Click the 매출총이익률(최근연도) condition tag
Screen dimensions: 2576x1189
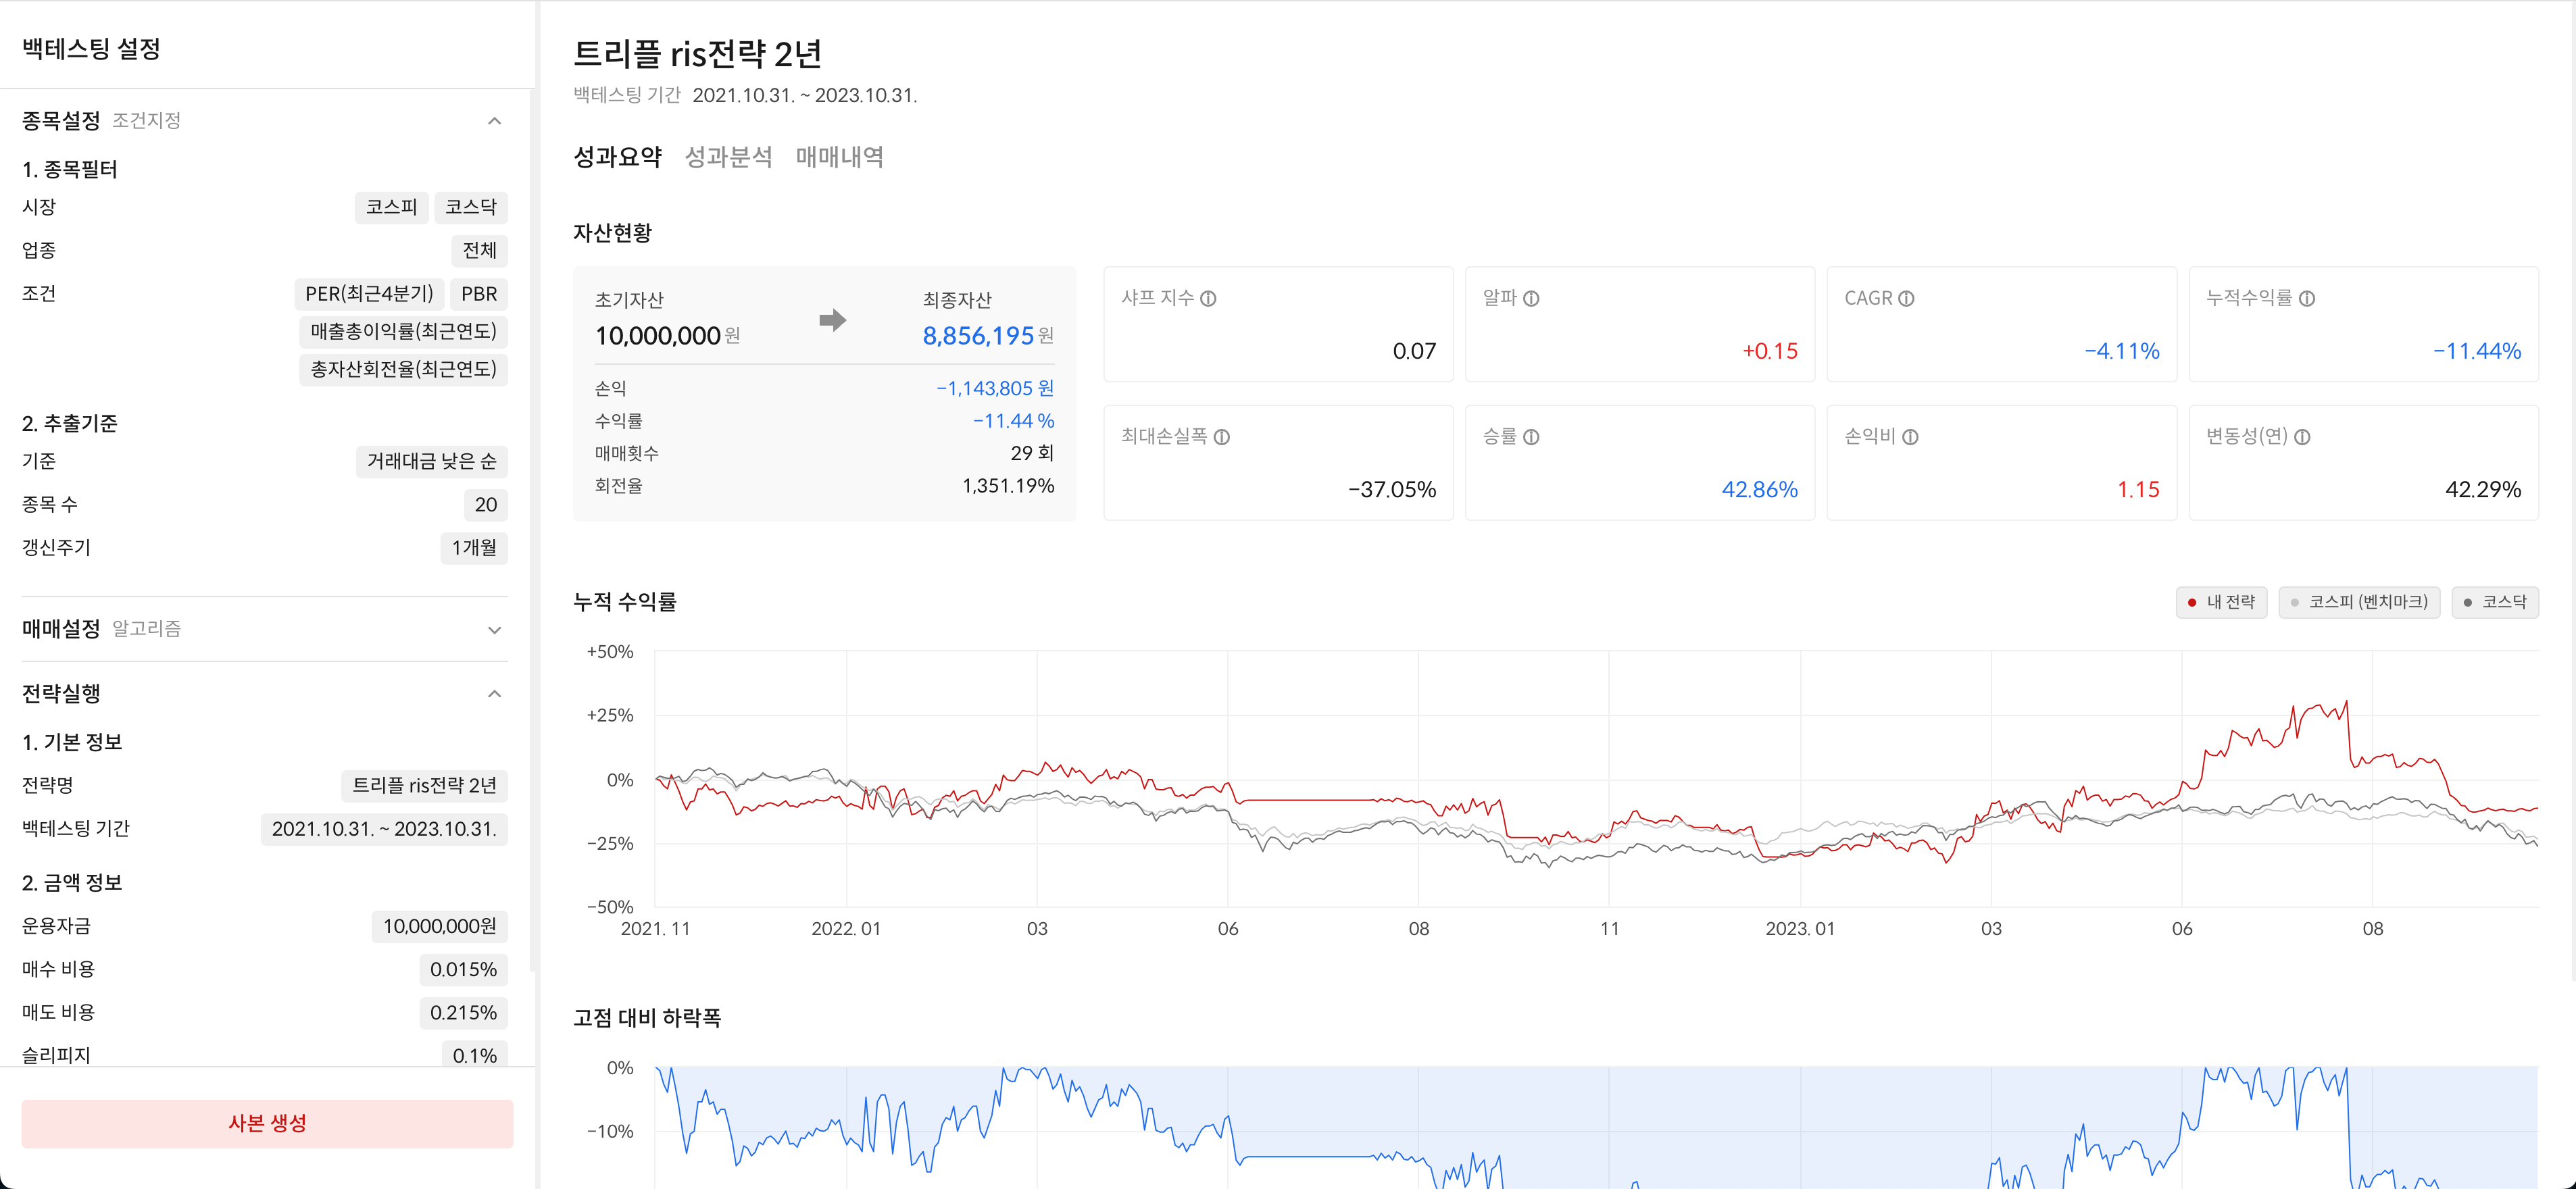coord(403,331)
